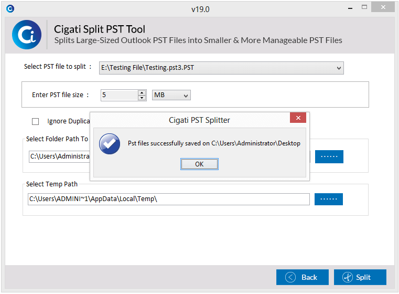Click the scissors icon on Split button
Image resolution: width=399 pixels, height=294 pixels.
coord(347,277)
